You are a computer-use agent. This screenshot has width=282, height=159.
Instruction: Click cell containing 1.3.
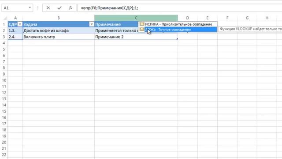click(15, 30)
